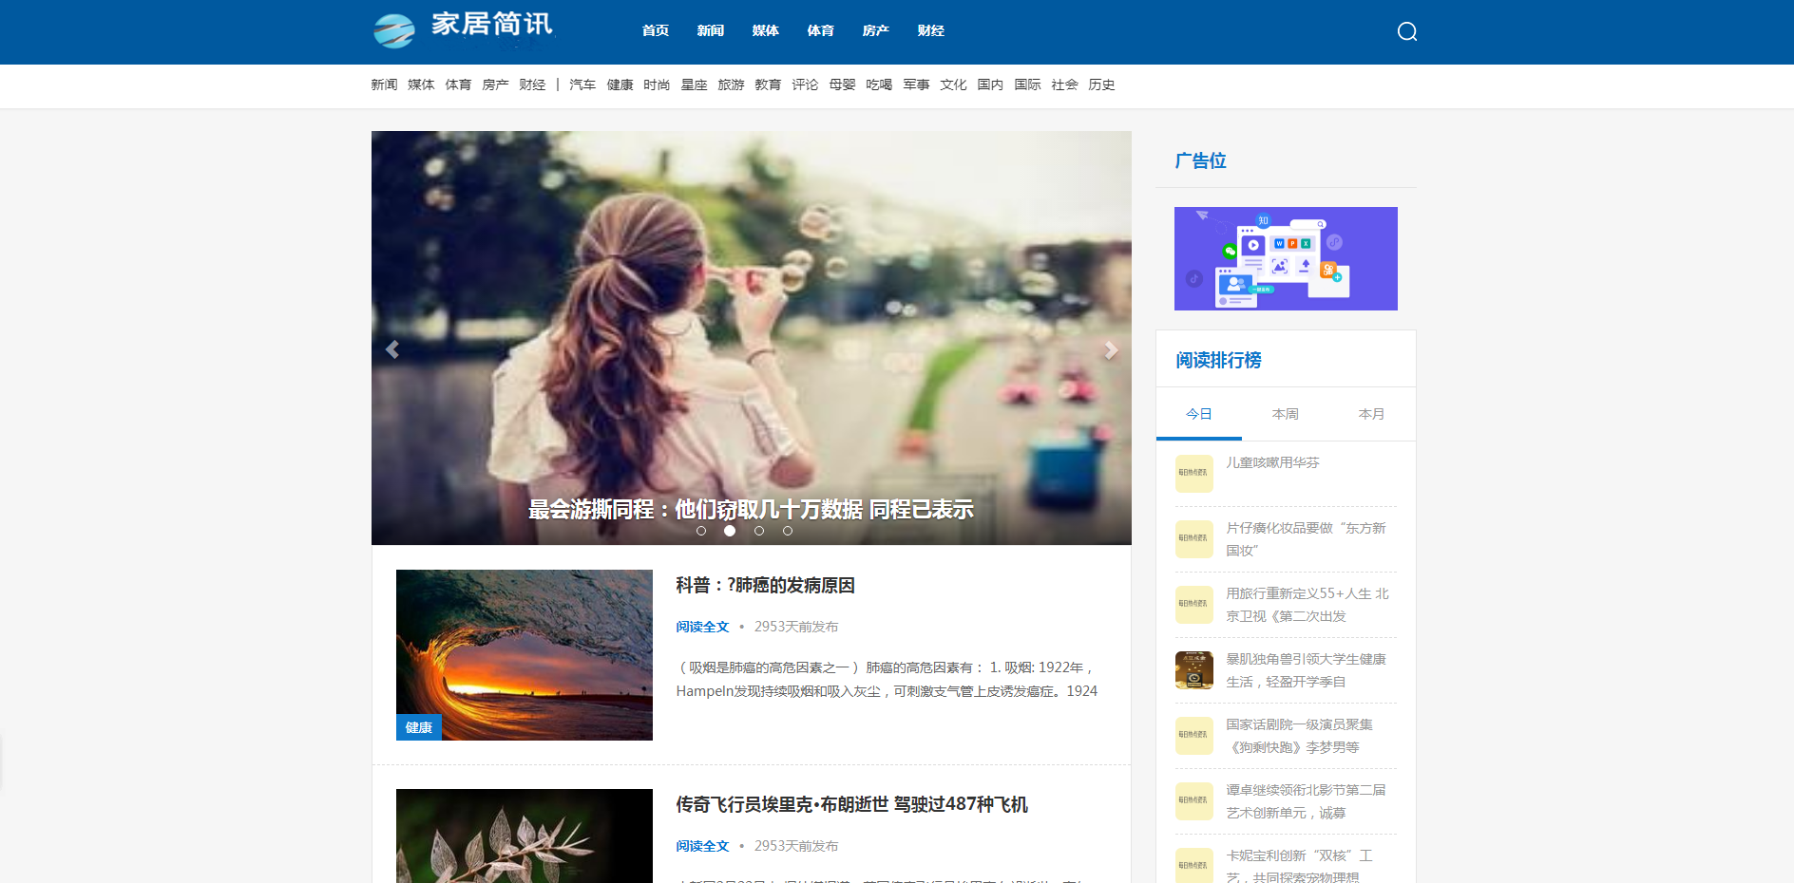Click thumbnail beside 国家话剧院 item

[1194, 735]
